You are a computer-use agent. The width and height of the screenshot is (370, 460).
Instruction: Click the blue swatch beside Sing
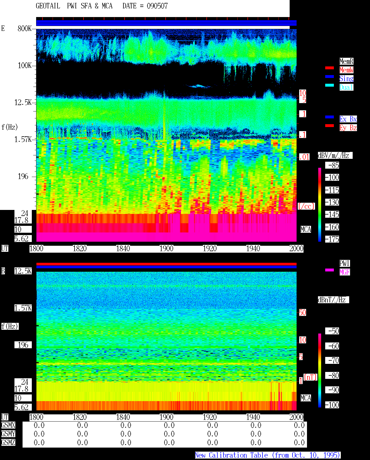[x=330, y=77]
